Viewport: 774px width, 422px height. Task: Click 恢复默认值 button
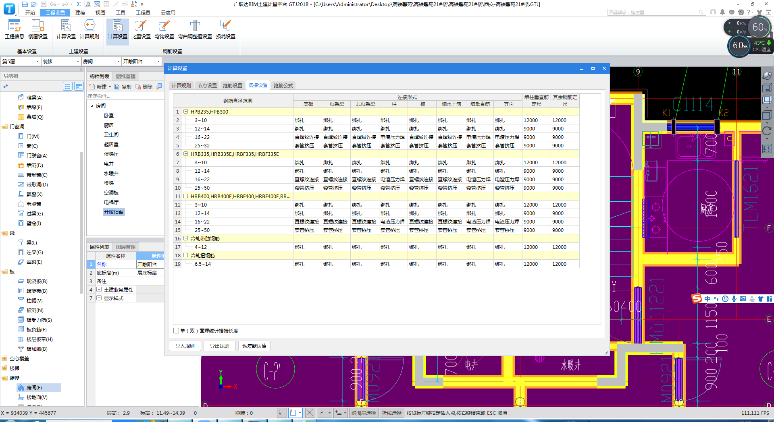254,346
